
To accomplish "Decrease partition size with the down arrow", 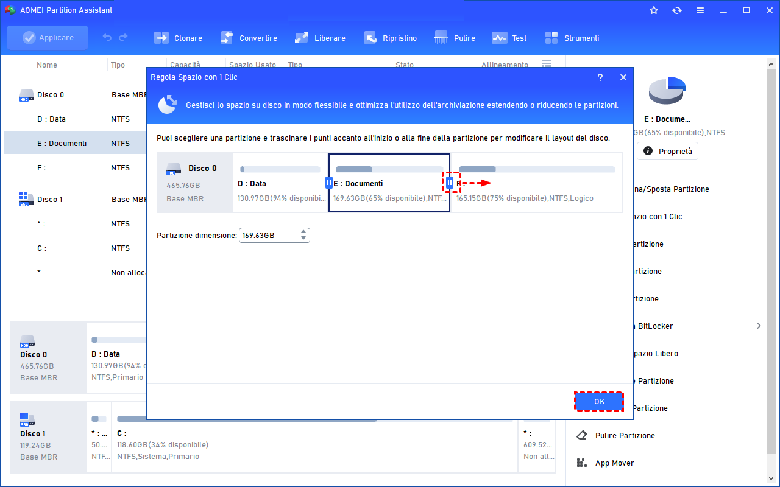I will (x=303, y=238).
